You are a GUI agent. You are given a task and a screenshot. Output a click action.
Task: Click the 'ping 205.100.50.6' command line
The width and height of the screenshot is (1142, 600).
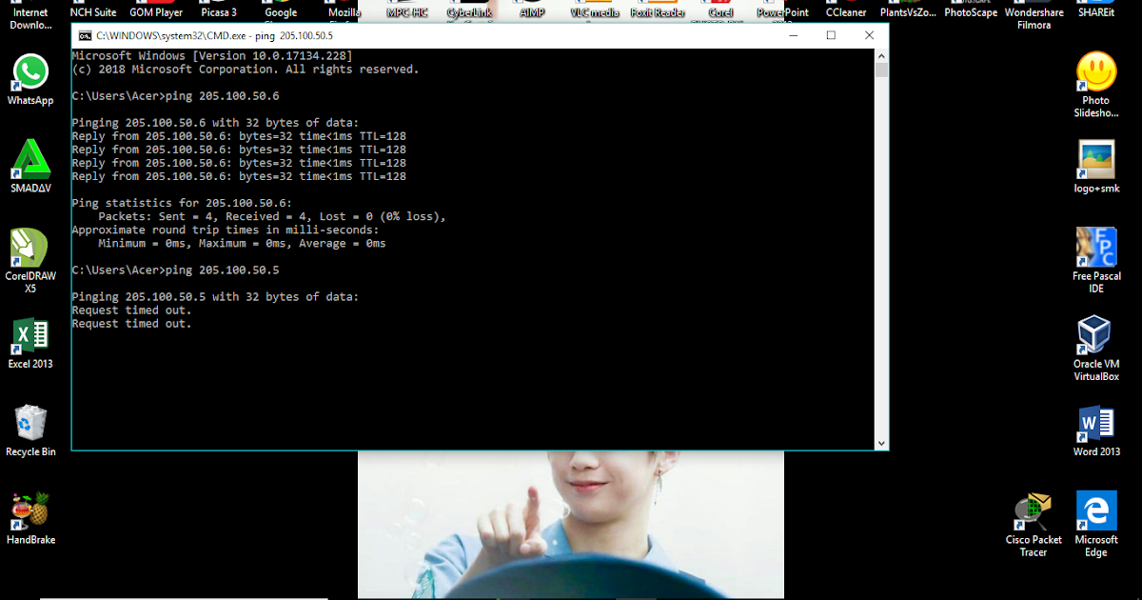coord(176,96)
